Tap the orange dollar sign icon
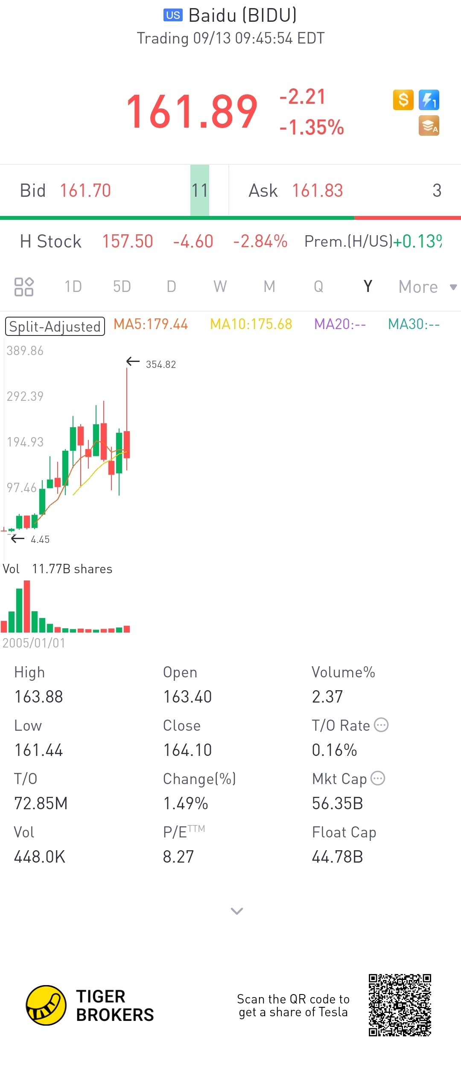 pos(403,100)
